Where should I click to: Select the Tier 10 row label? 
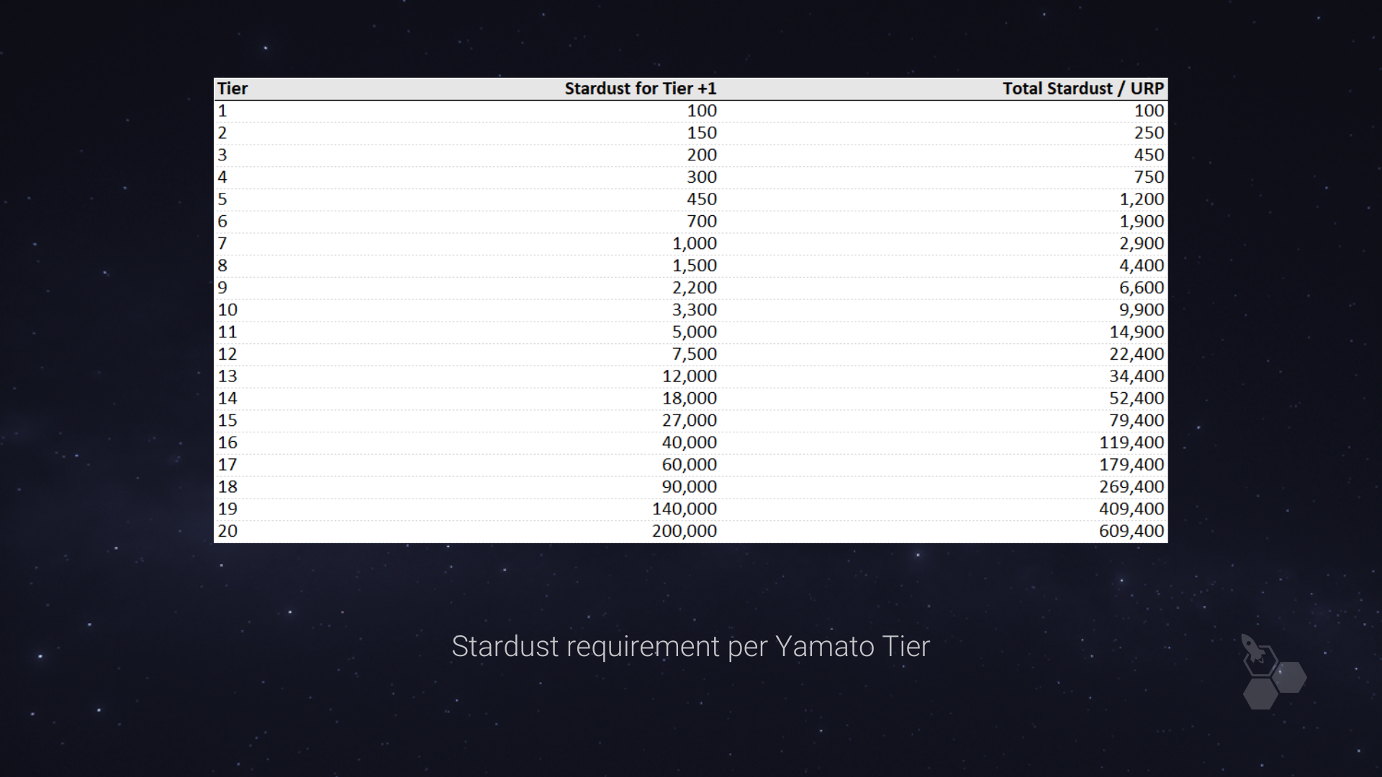(227, 310)
